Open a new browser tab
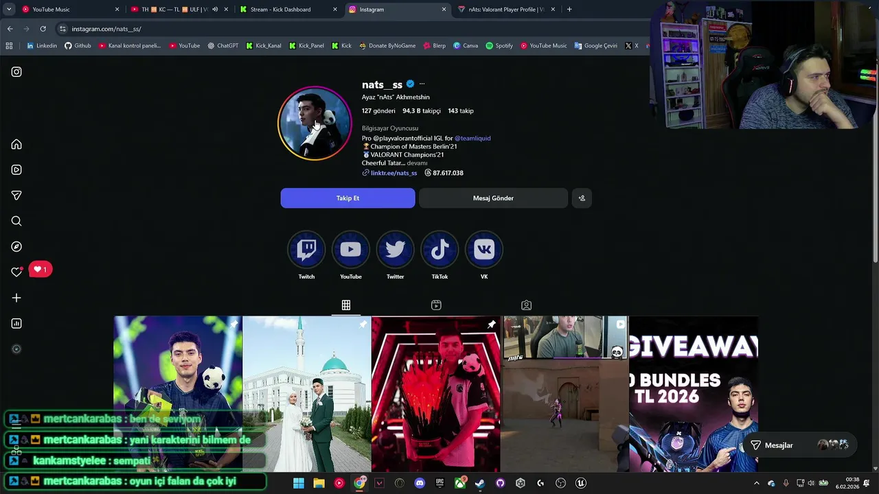Image resolution: width=879 pixels, height=494 pixels. [x=569, y=10]
